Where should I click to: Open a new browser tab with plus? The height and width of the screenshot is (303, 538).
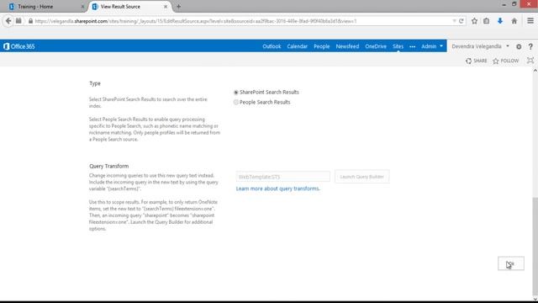pos(178,7)
